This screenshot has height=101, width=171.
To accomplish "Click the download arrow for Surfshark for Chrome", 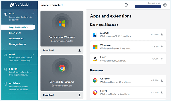I will pos(80,95).
